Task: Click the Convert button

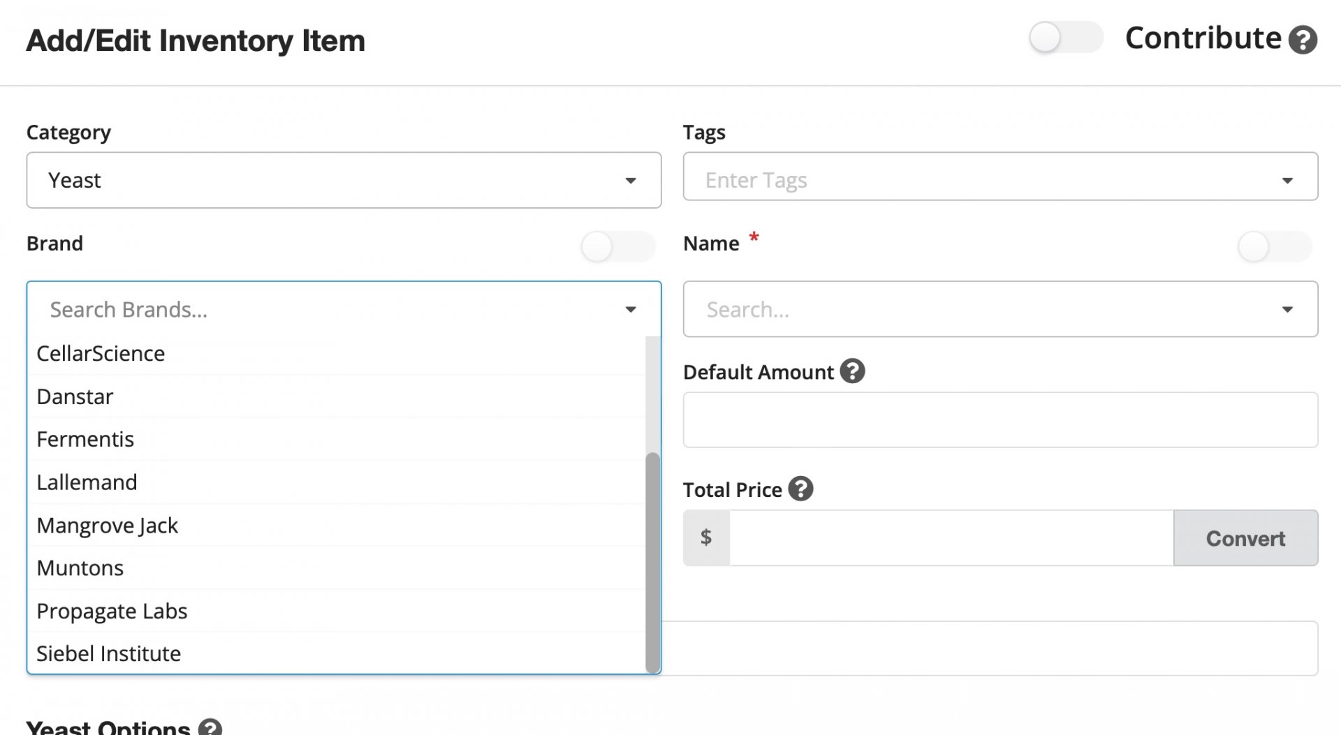Action: (x=1245, y=538)
